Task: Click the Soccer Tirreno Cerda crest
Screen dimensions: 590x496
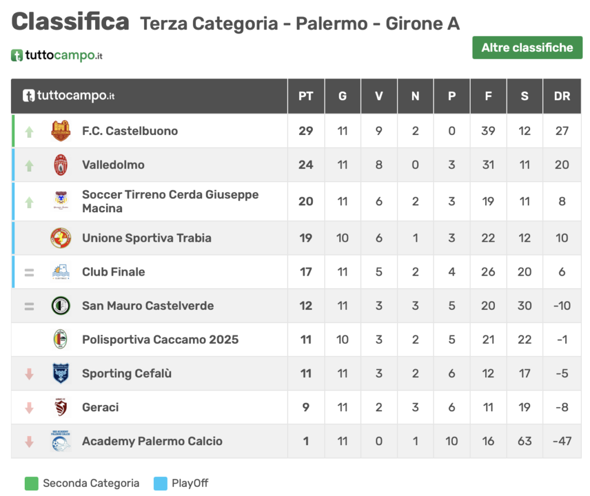Action: 60,201
